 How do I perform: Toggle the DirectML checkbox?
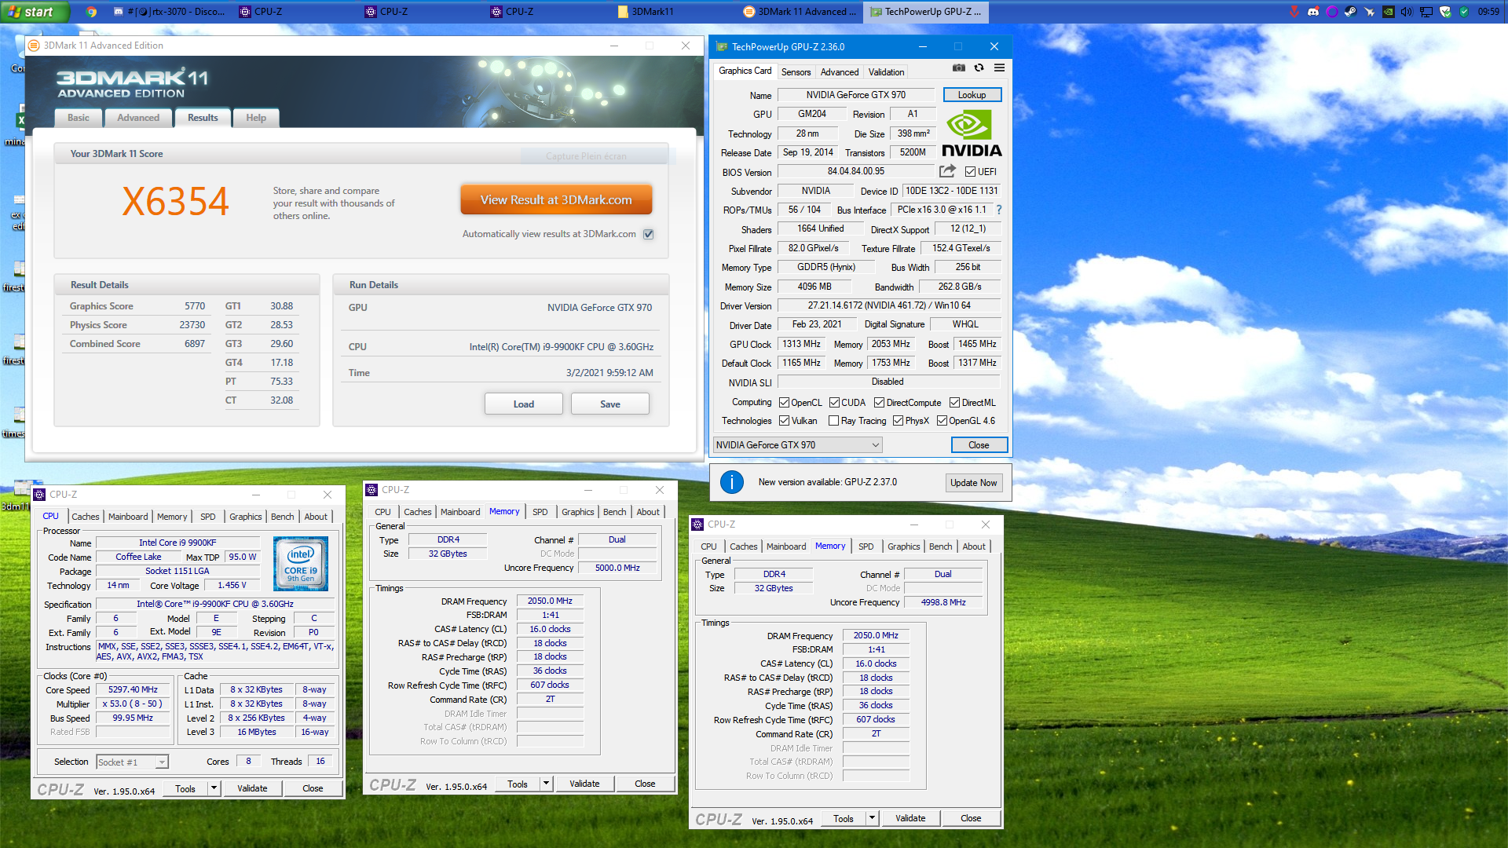[x=954, y=403]
